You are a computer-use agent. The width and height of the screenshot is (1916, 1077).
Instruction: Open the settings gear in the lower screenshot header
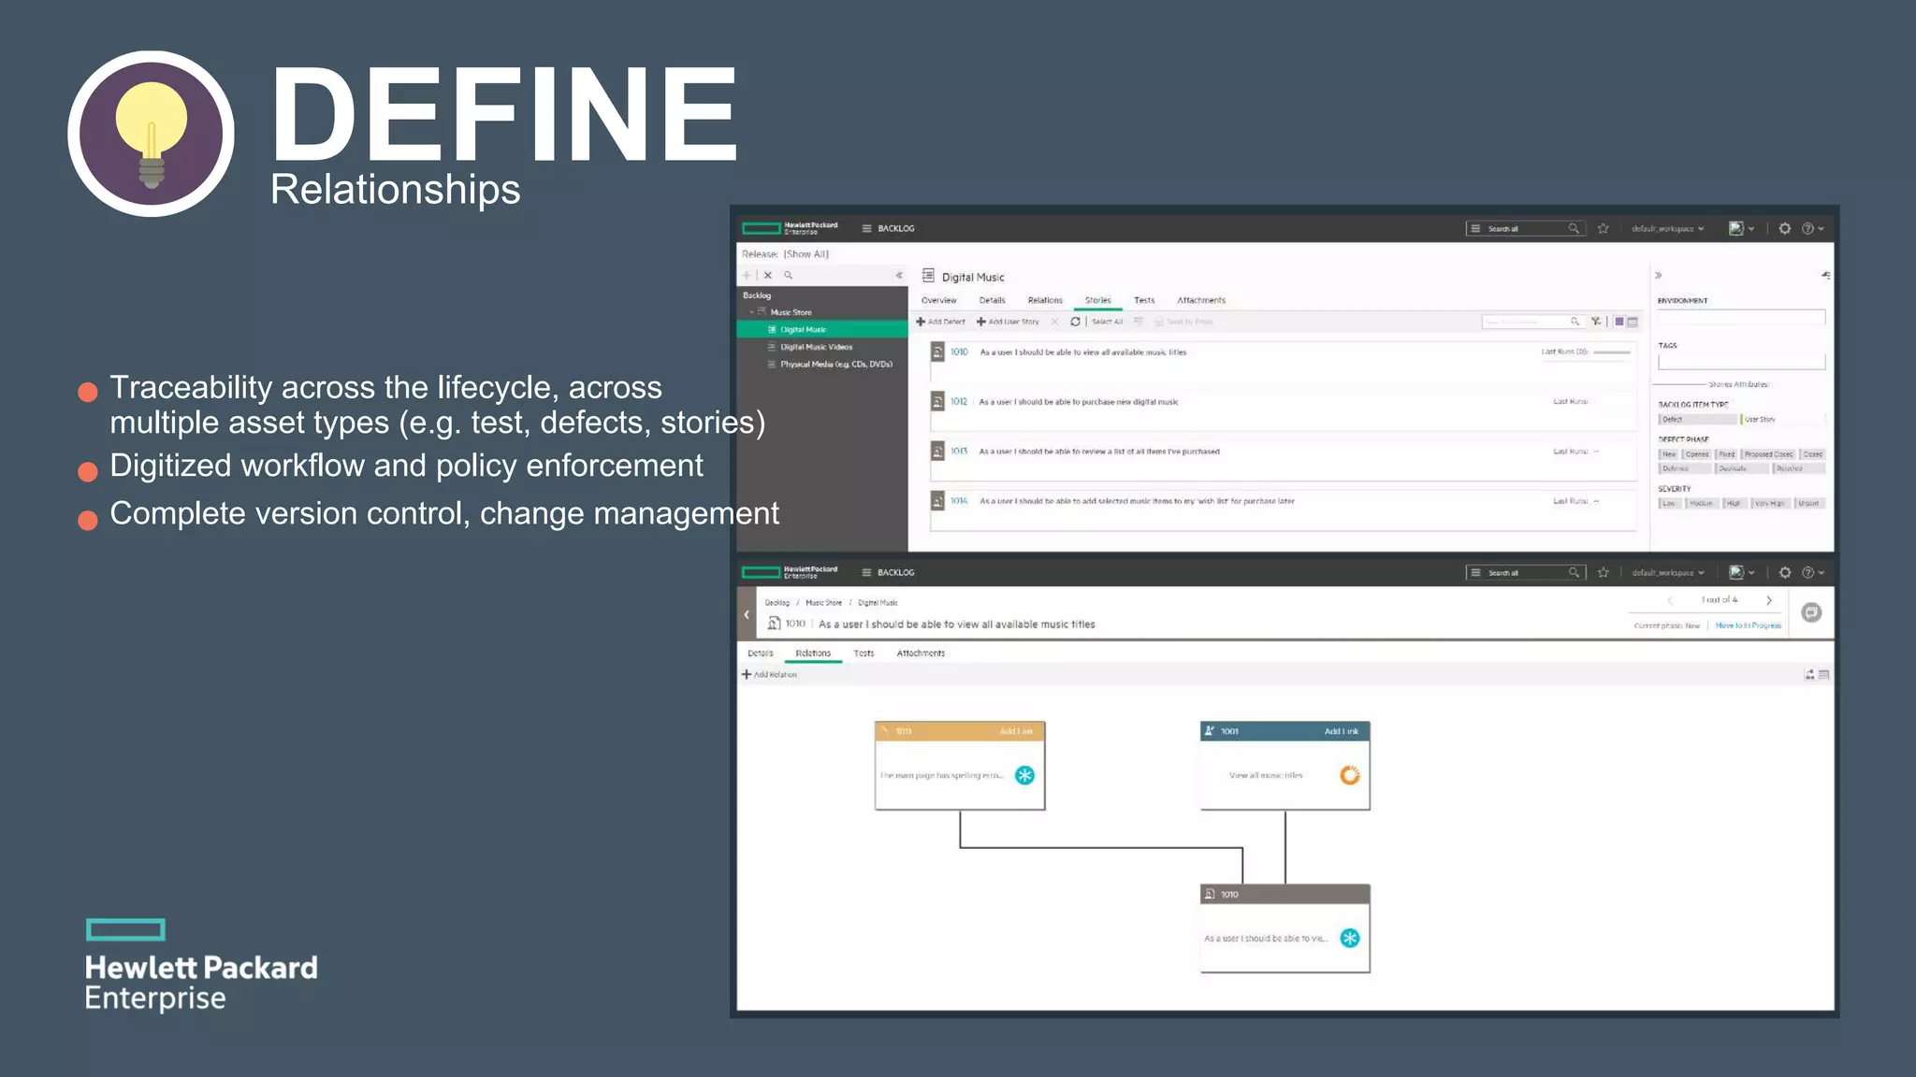[1784, 572]
